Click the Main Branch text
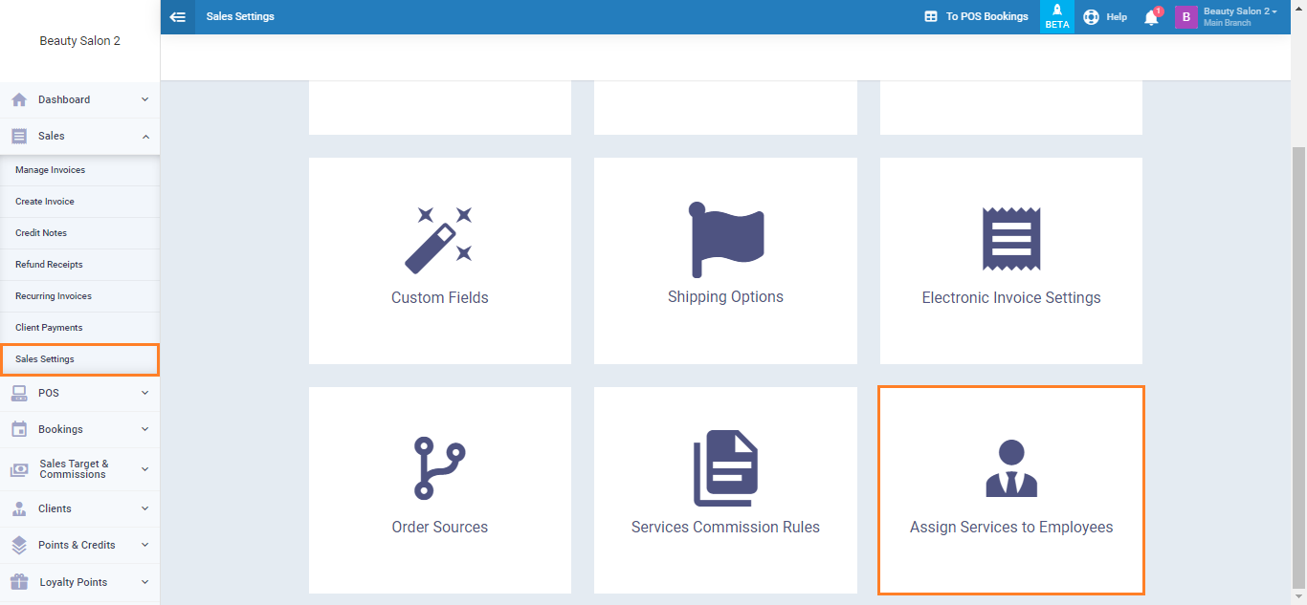 pyautogui.click(x=1227, y=23)
